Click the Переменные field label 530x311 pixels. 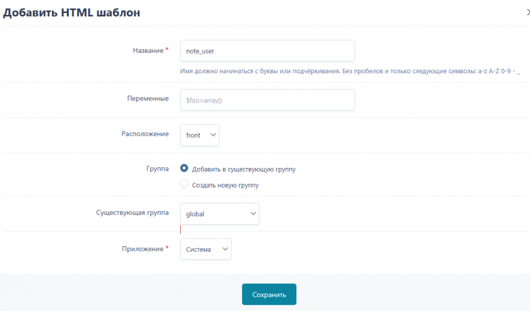pos(148,99)
